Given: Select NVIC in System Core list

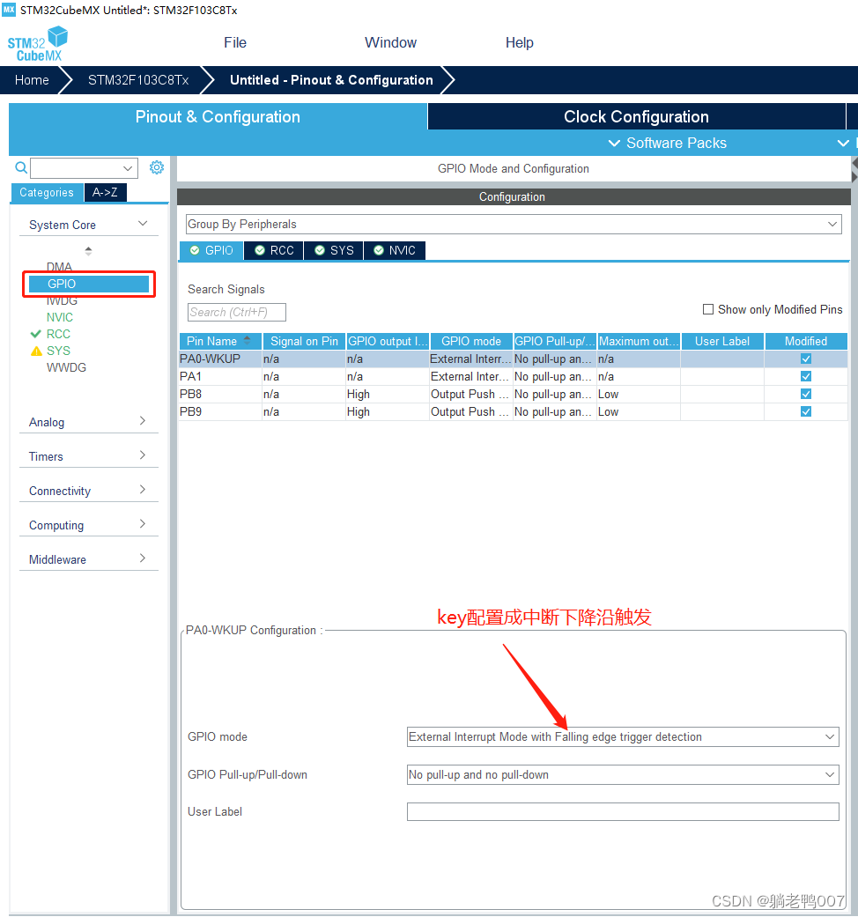Looking at the screenshot, I should coord(60,317).
